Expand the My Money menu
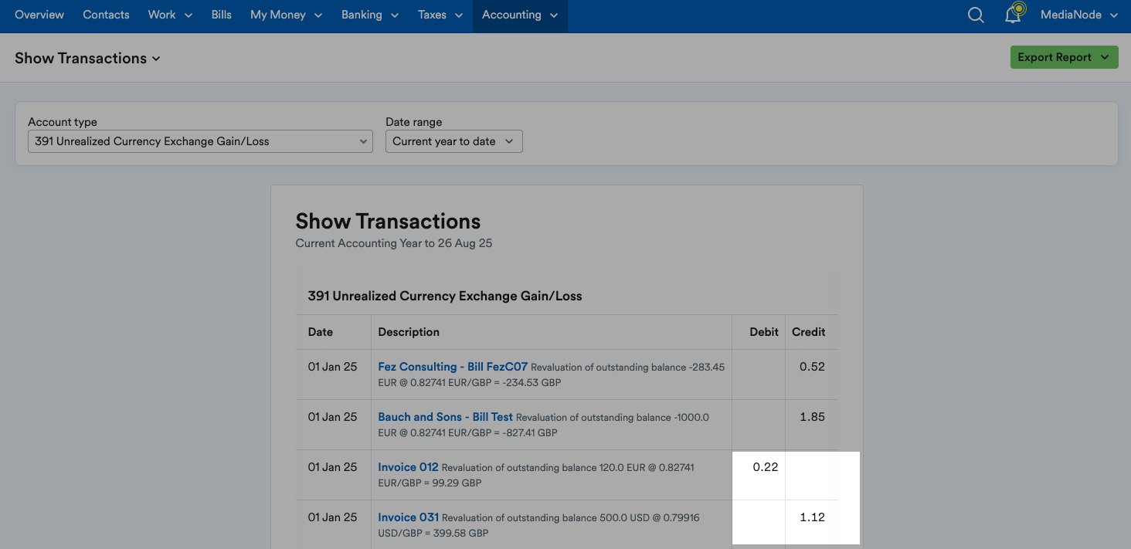This screenshot has height=549, width=1131. [287, 15]
